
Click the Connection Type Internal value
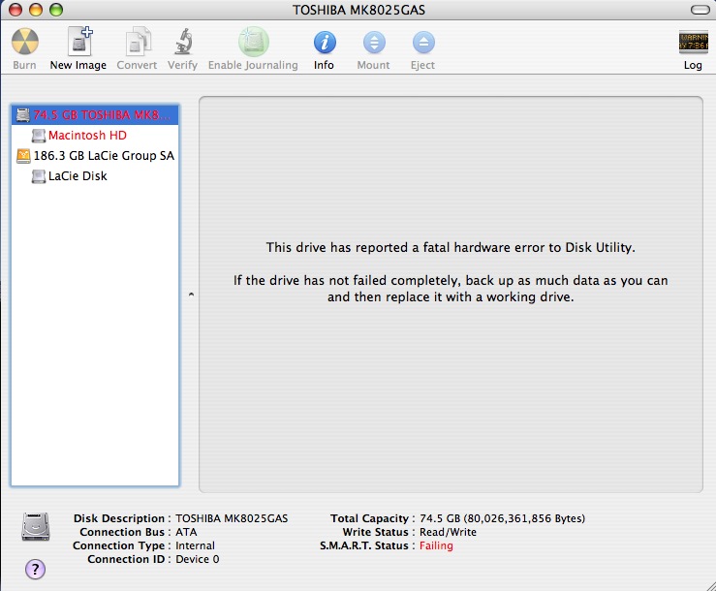tap(195, 545)
